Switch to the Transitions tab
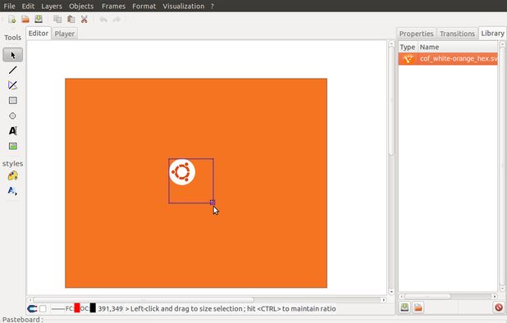 point(457,34)
